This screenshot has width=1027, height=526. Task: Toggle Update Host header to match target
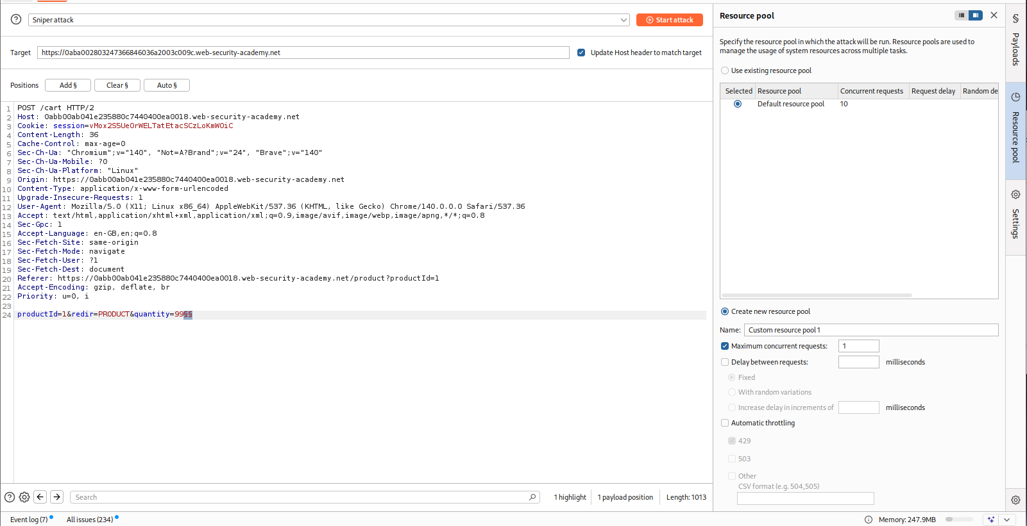point(581,53)
